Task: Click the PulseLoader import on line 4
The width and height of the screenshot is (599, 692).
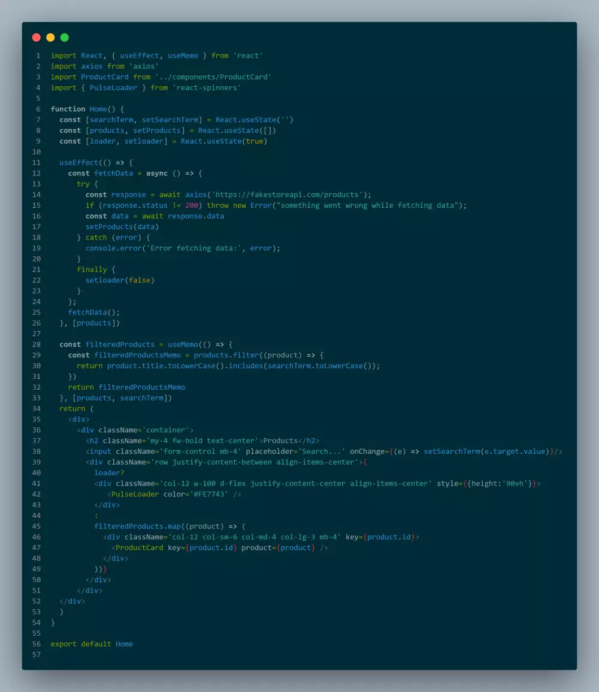Action: pos(113,87)
